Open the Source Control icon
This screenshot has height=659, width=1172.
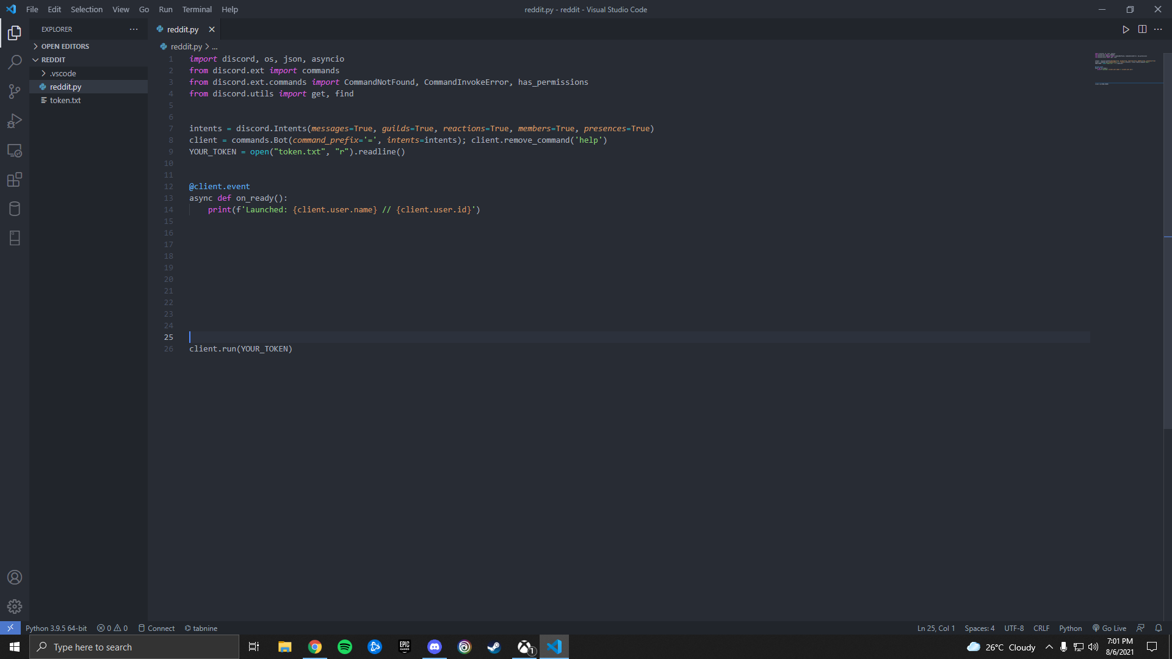coord(15,91)
